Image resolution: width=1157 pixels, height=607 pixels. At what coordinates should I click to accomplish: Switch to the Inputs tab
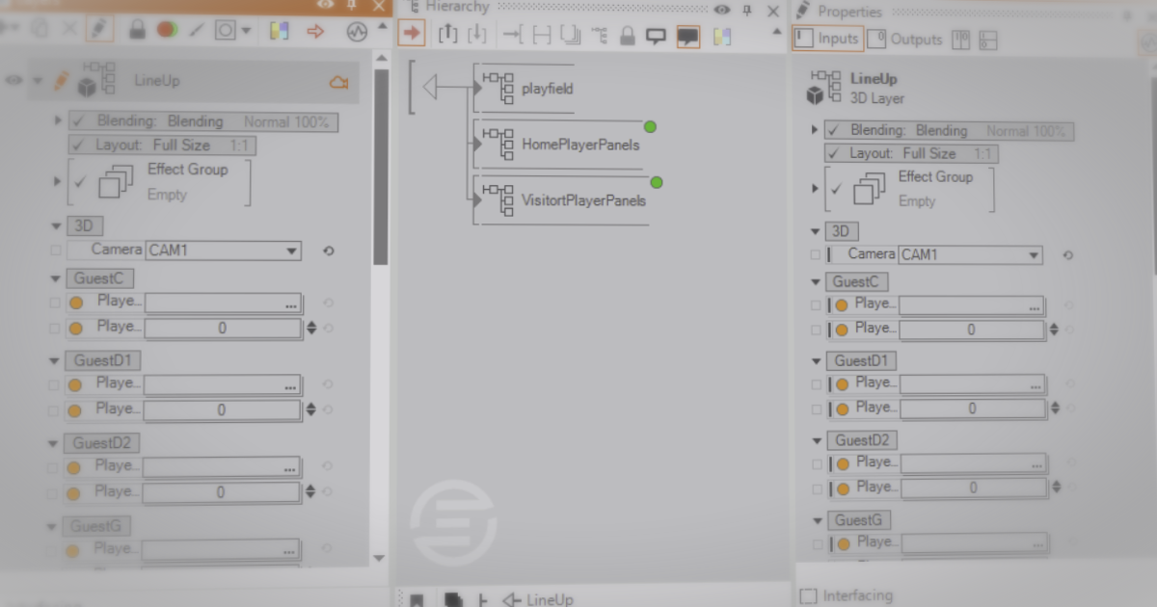click(827, 40)
